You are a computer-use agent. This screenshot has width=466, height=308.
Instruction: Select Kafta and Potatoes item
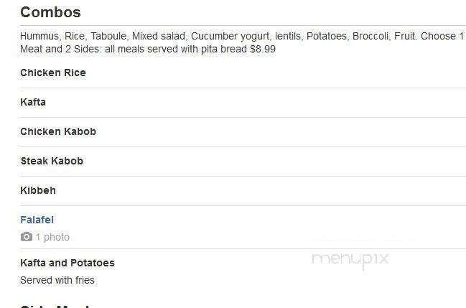67,263
